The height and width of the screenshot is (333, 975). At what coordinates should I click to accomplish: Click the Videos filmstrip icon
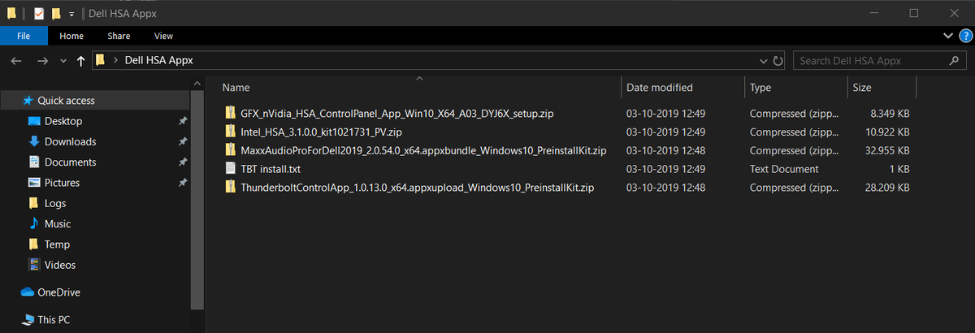coord(34,265)
